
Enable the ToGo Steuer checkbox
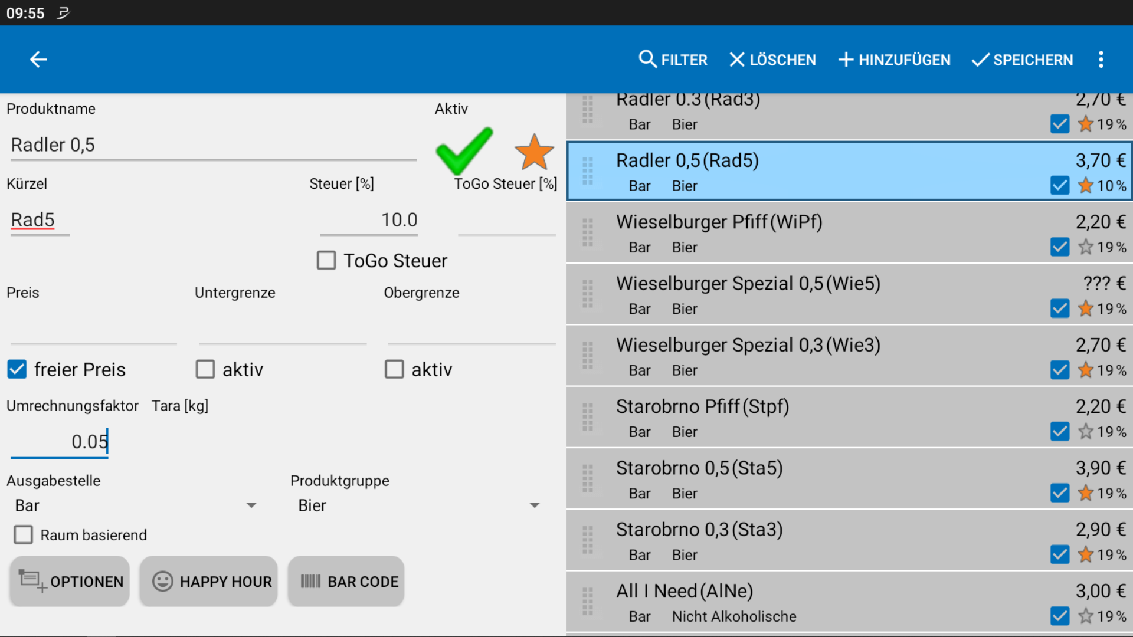tap(326, 261)
